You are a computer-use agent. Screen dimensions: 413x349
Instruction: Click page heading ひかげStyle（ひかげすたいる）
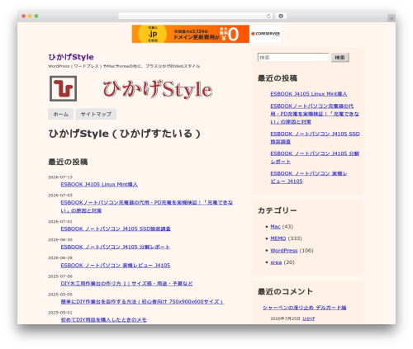tap(125, 134)
